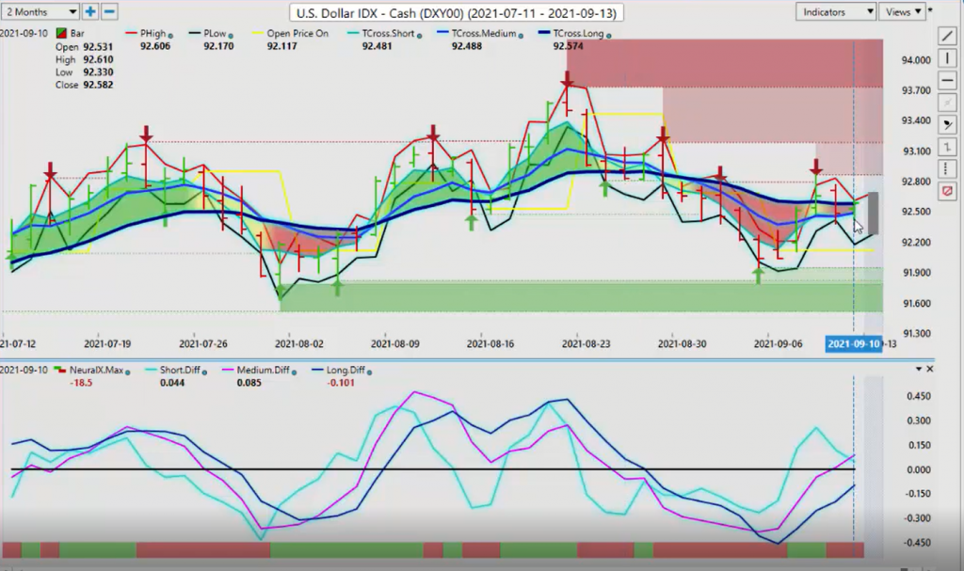Click the greyed-out line edit tool
The image size is (964, 571).
pyautogui.click(x=947, y=103)
